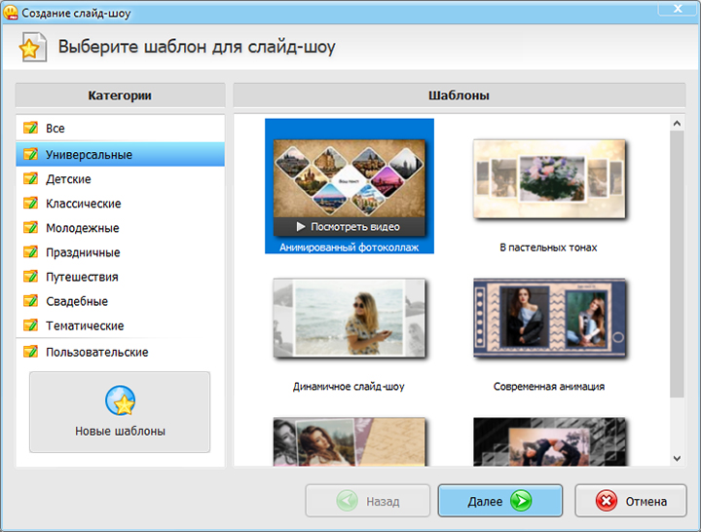Viewport: 701px width, 532px height.
Task: Select the dark black-and-white template thumbnail
Action: (x=549, y=442)
